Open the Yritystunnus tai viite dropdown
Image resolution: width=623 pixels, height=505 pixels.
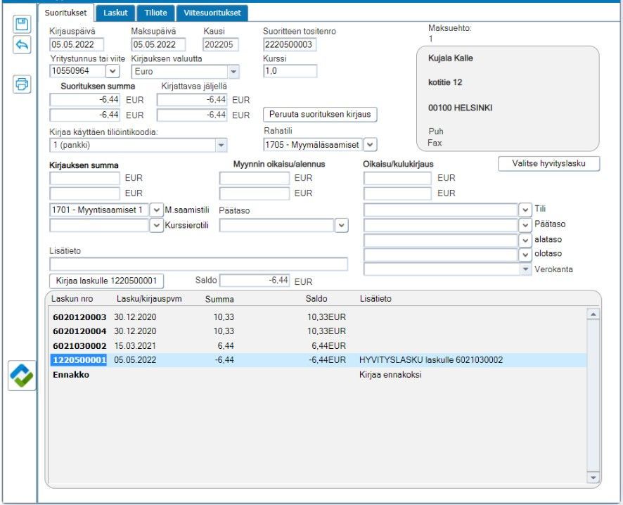(x=113, y=71)
